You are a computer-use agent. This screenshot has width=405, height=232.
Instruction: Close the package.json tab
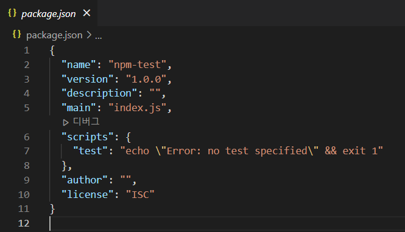(86, 13)
